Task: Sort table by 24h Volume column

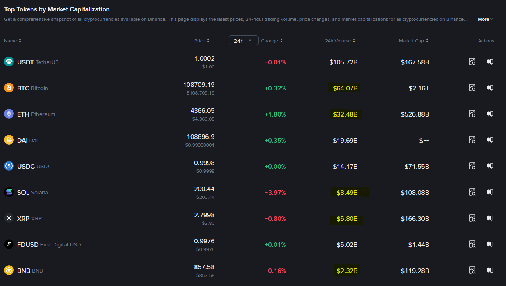Action: 340,41
